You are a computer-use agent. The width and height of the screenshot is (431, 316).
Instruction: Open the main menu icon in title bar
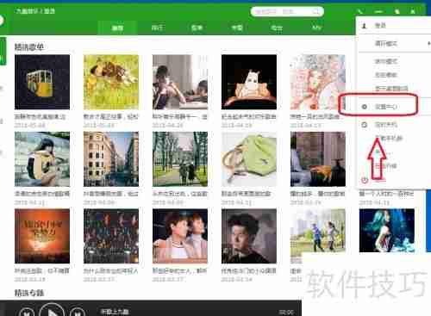360,11
